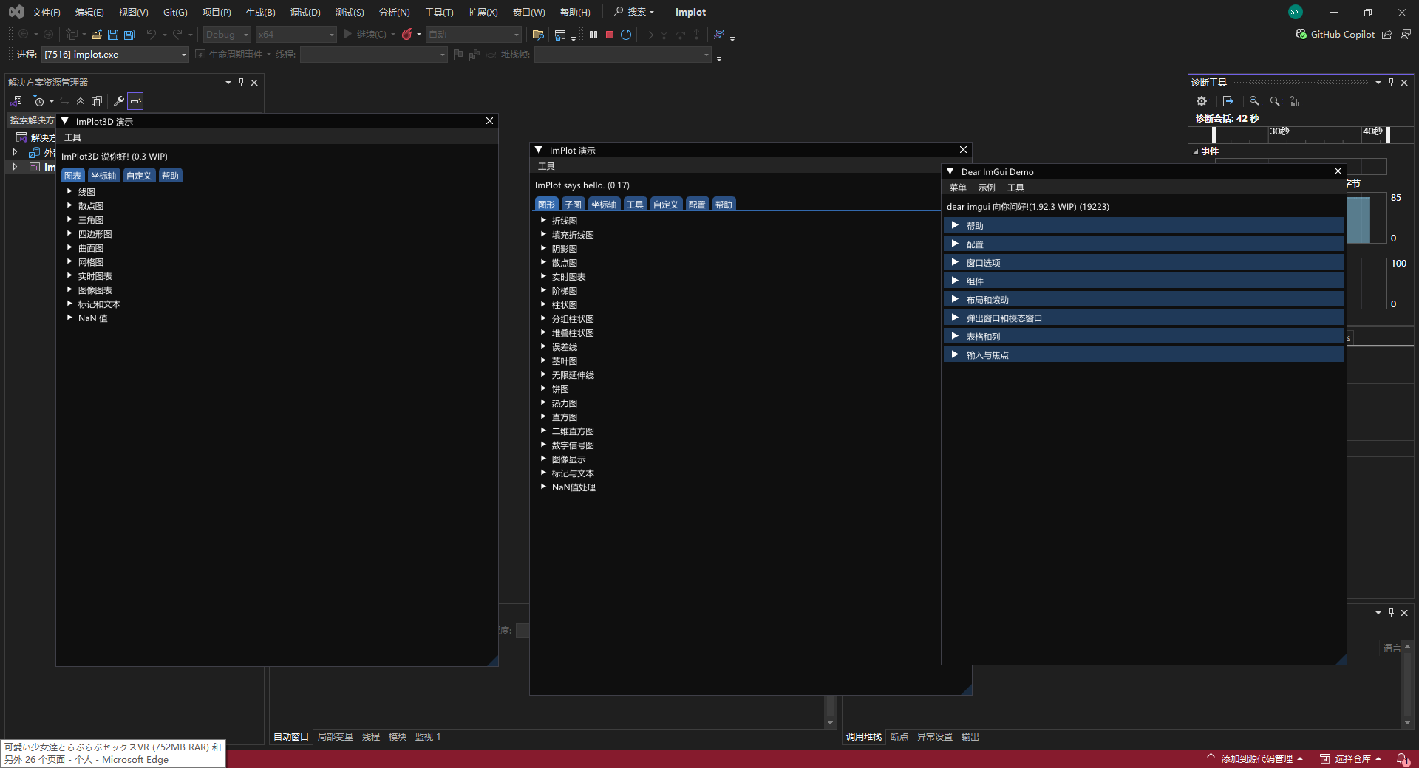This screenshot has height=768, width=1419.
Task: Click the GitHub Copilot button
Action: tap(1335, 35)
